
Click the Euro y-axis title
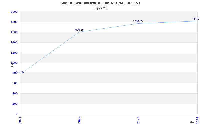[x=12, y=63]
